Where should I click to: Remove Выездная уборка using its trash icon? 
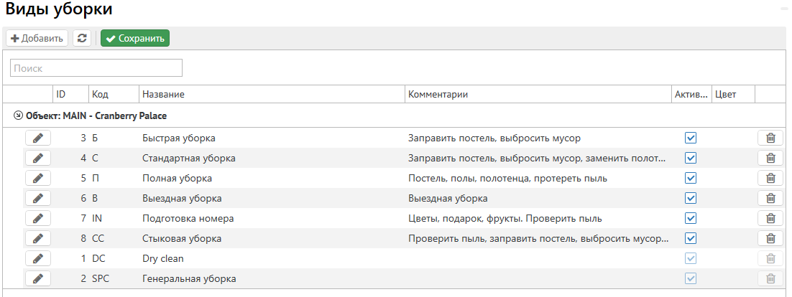click(770, 198)
